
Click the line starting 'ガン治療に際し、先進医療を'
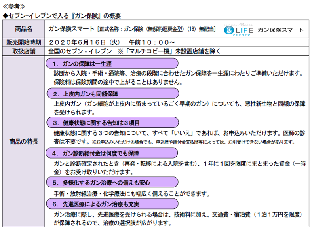click(178, 214)
